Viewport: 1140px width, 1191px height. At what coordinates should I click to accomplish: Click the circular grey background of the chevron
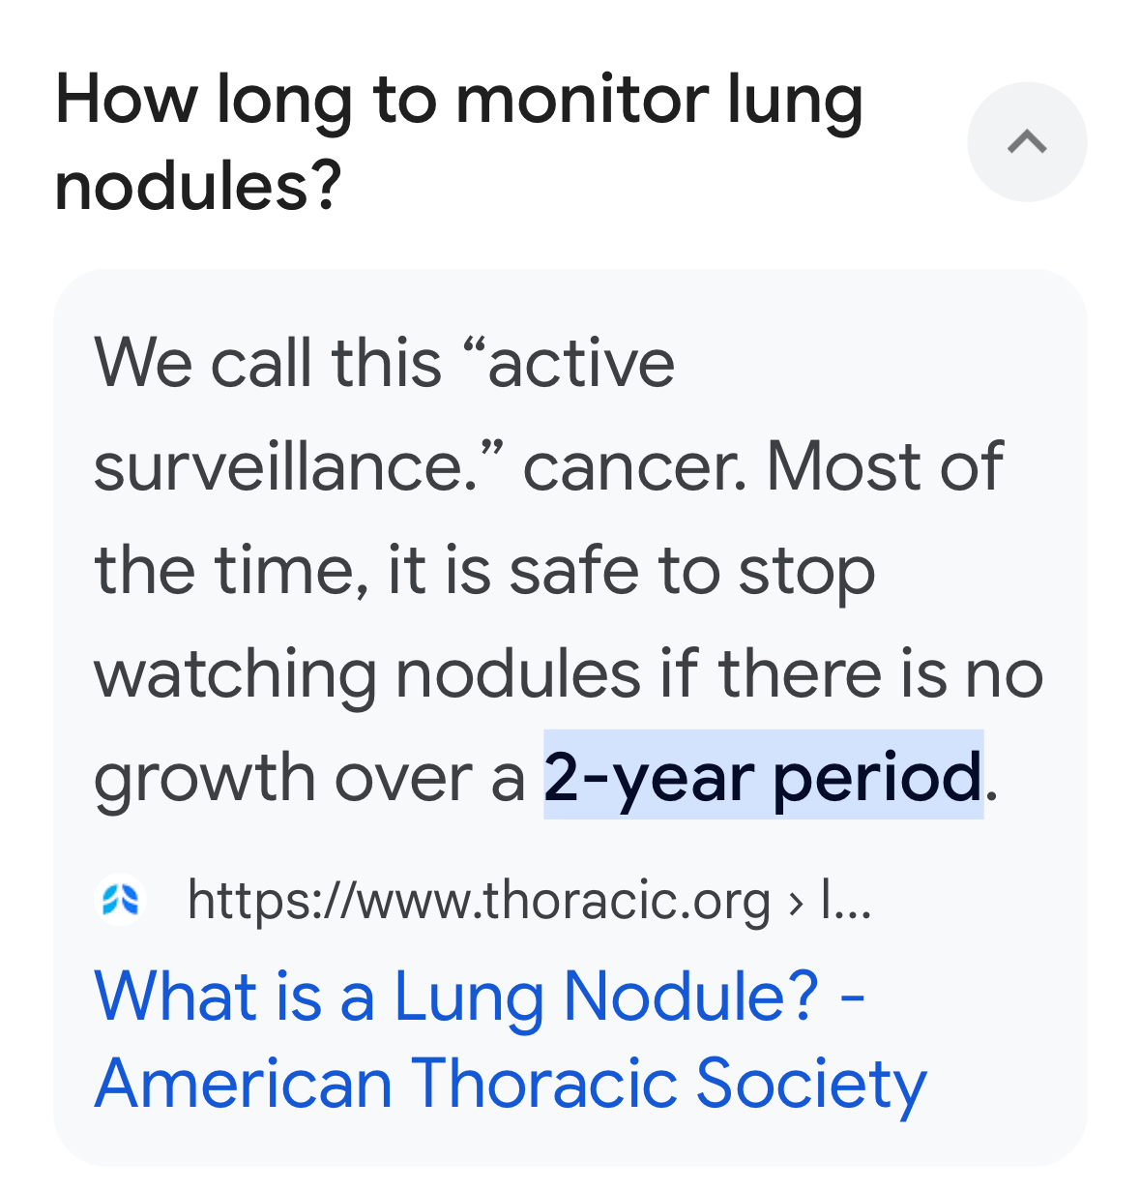[1027, 142]
